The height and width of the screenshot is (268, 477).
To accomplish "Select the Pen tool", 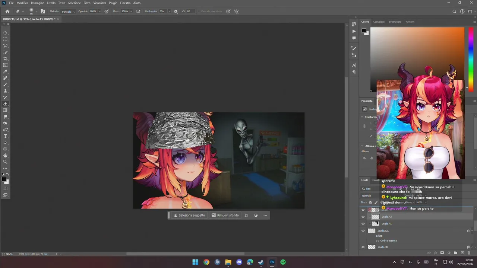I will [x=5, y=130].
